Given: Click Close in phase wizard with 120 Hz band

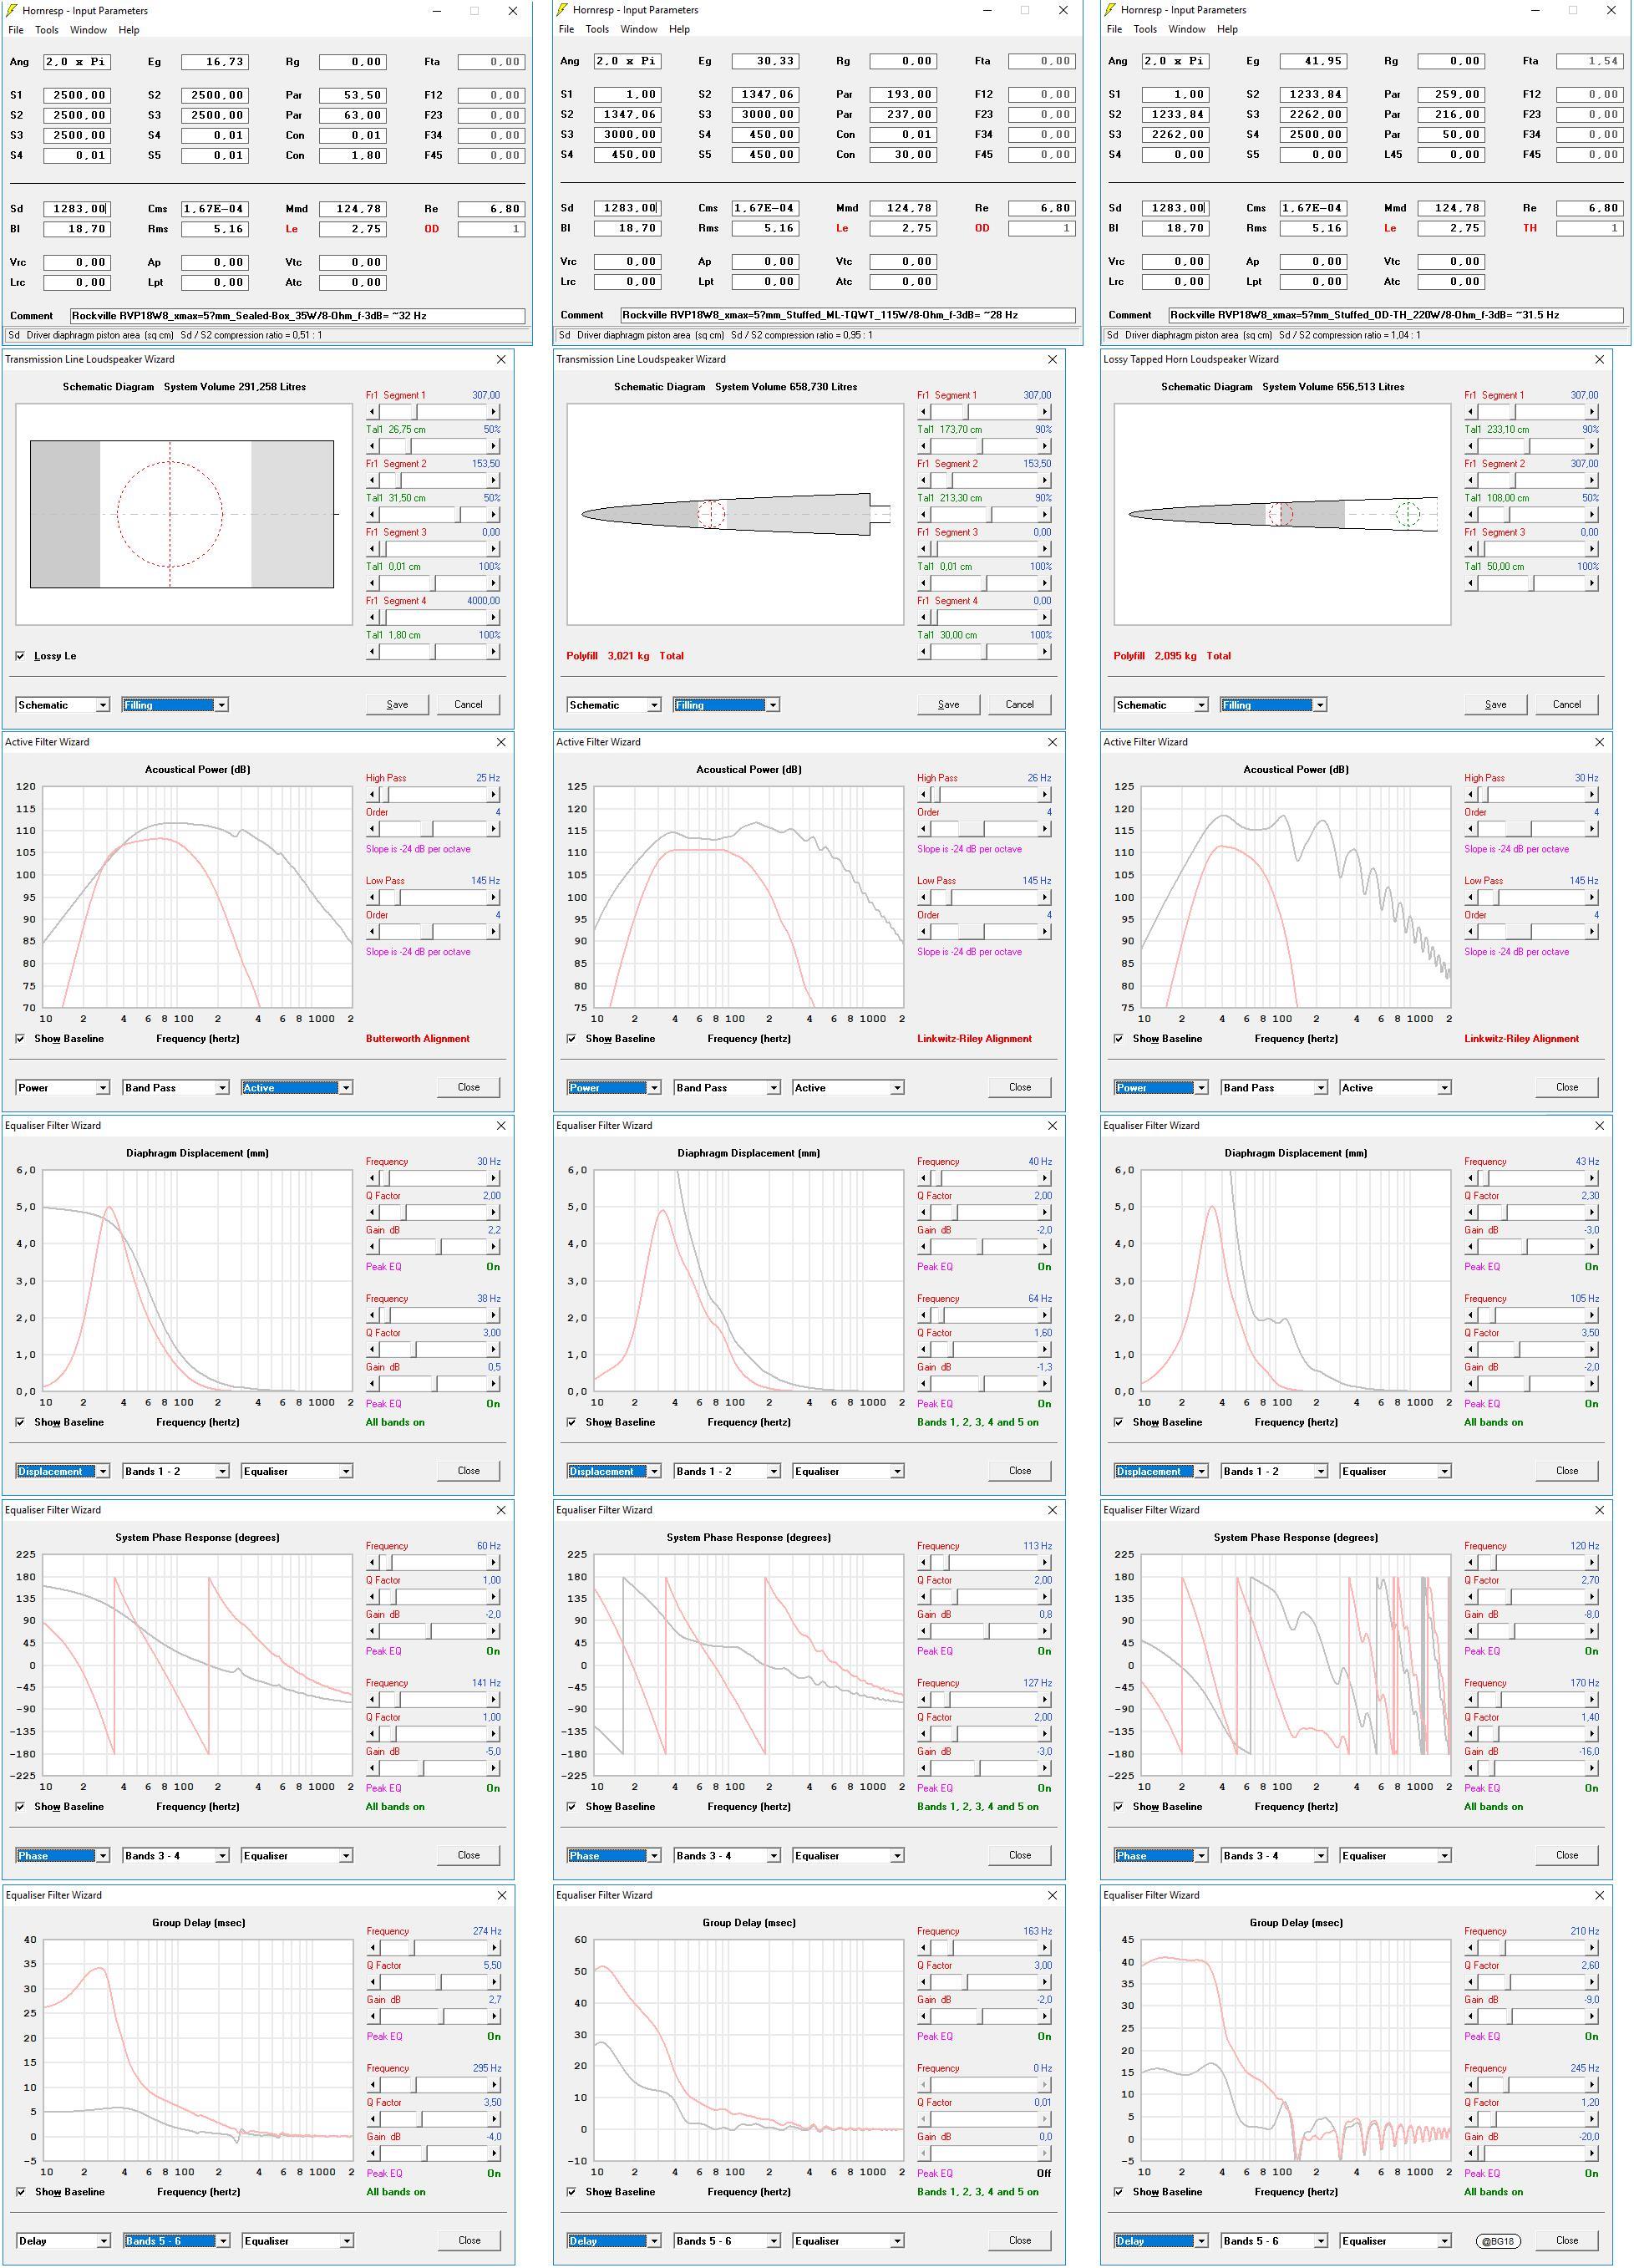Looking at the screenshot, I should (x=1567, y=1854).
